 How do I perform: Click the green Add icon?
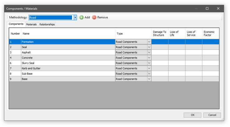81,18
